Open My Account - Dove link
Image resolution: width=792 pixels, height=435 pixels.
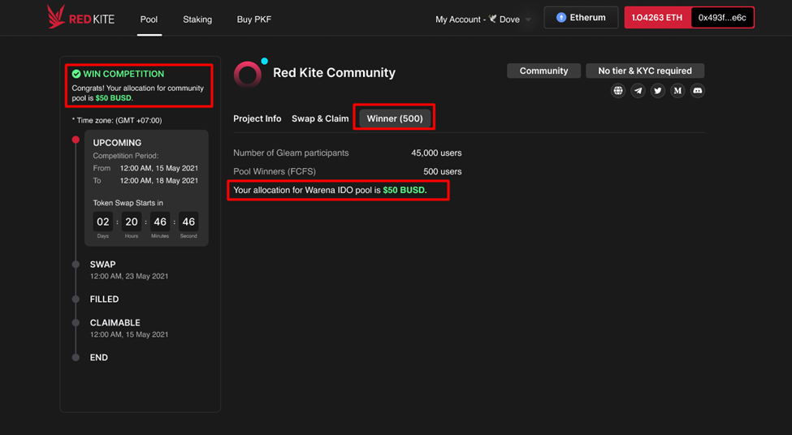pyautogui.click(x=478, y=19)
